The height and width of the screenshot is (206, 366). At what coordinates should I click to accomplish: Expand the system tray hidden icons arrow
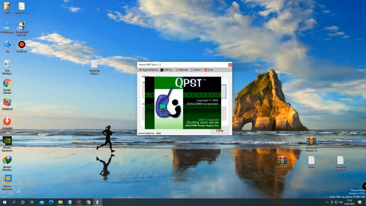click(327, 202)
